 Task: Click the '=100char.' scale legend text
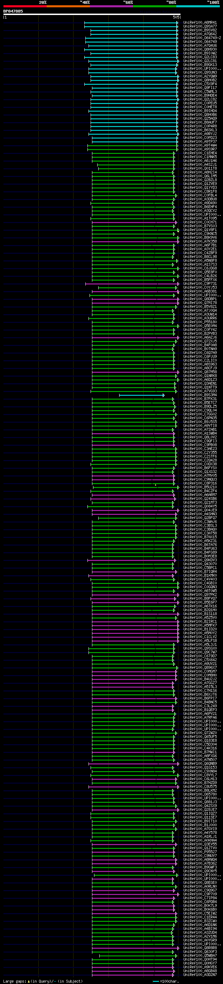(169, 981)
